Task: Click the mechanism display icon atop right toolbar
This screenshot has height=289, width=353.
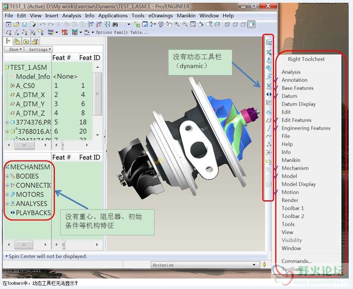Action: 269,42
